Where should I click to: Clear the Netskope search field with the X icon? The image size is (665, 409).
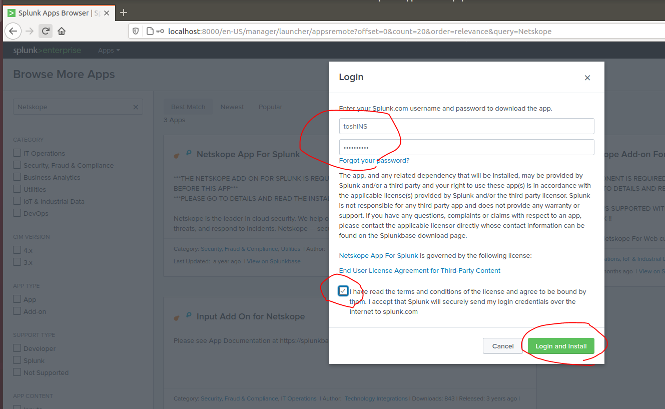click(x=136, y=107)
